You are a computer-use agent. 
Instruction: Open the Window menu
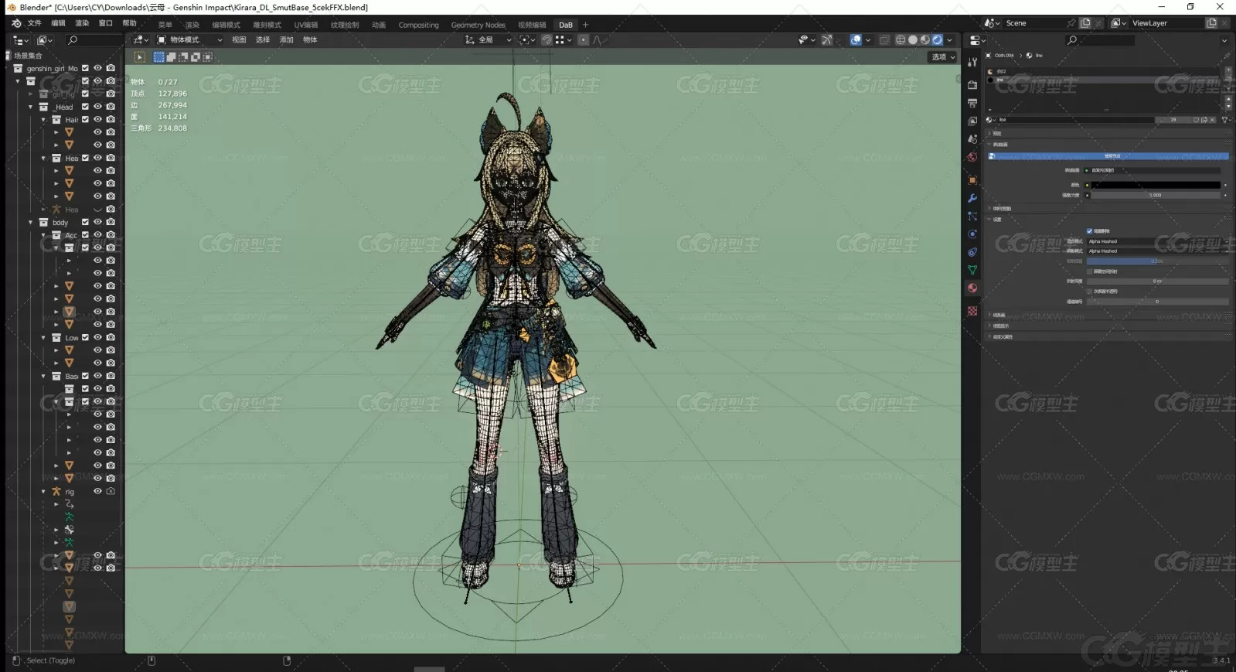coord(106,23)
